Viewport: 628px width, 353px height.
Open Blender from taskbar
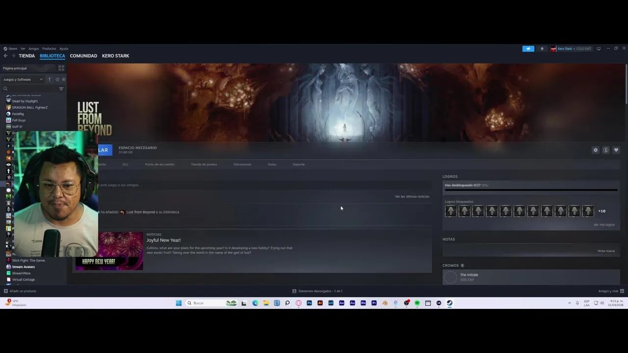tap(385, 303)
